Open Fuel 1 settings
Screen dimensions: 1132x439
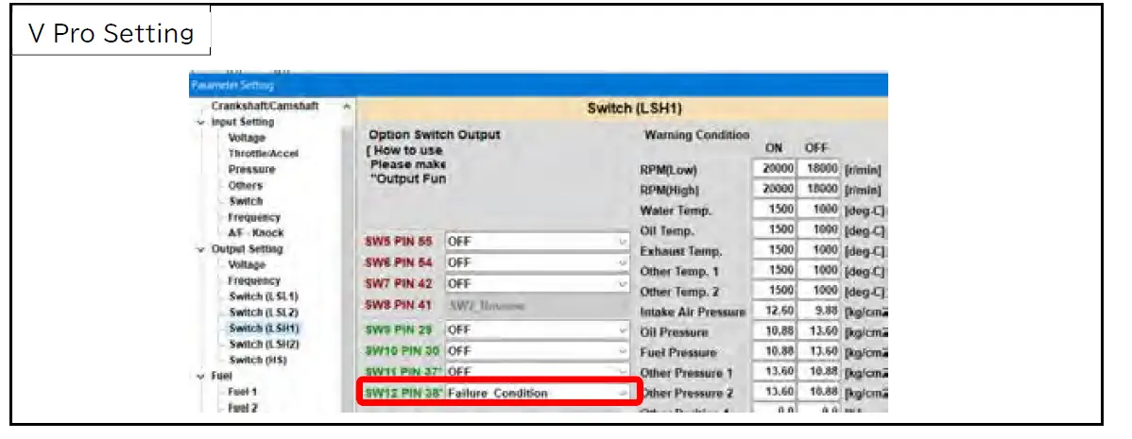[243, 392]
